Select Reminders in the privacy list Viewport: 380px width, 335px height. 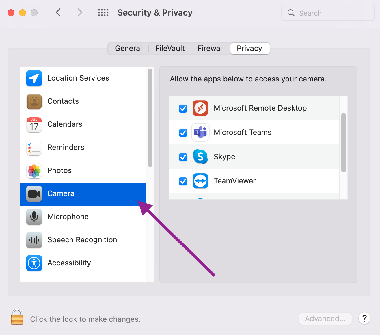(83, 148)
